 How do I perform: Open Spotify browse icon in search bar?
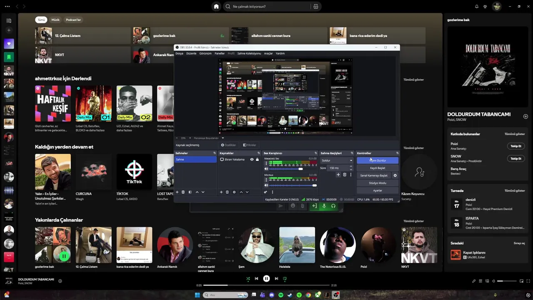316,6
